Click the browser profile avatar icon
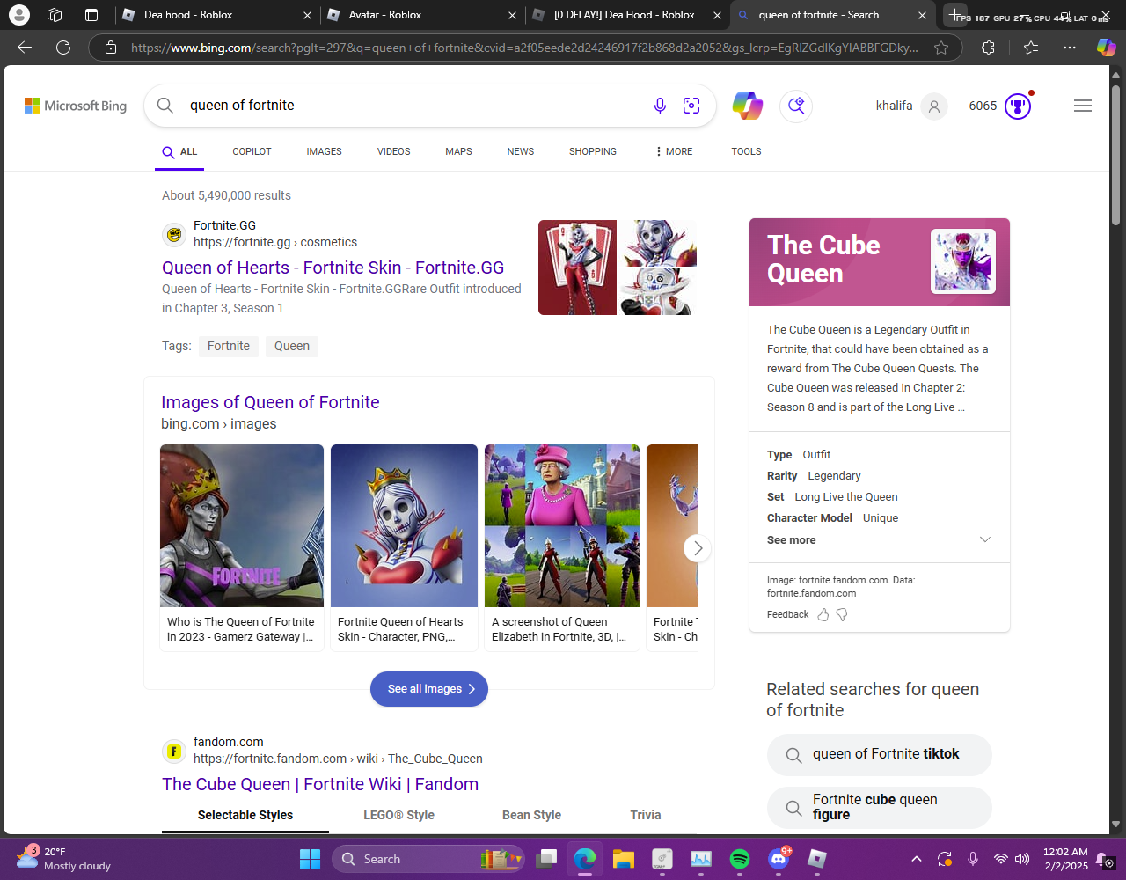Image resolution: width=1126 pixels, height=880 pixels. pyautogui.click(x=18, y=15)
